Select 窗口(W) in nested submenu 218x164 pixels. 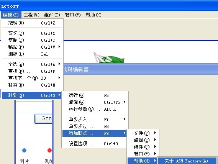(143, 154)
